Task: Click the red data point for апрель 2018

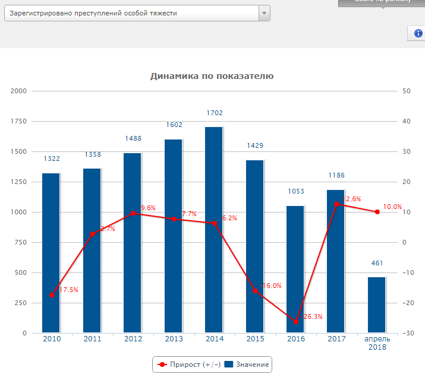Action: coord(377,212)
